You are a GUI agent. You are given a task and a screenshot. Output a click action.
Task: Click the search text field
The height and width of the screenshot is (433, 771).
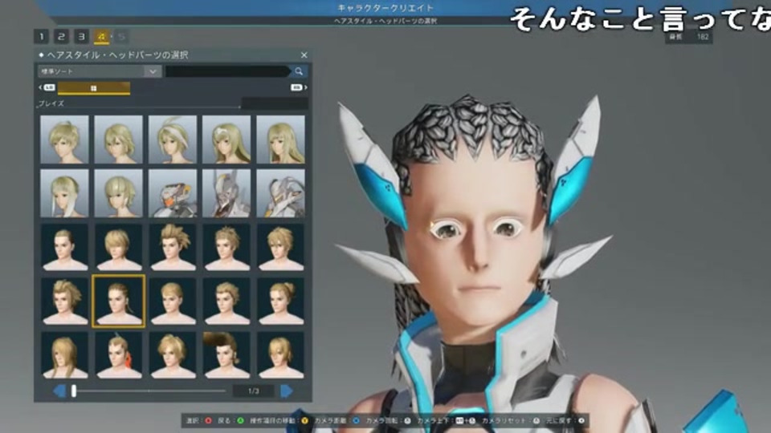227,71
